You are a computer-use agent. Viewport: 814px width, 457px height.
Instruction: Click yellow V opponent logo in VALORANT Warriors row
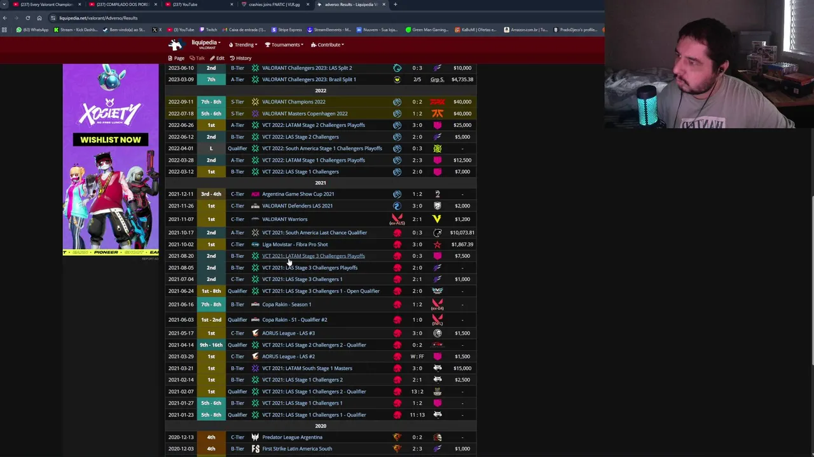tap(437, 220)
